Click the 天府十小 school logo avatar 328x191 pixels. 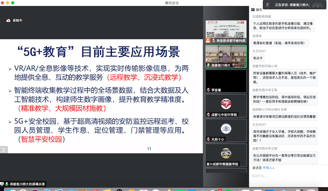pyautogui.click(x=226, y=128)
